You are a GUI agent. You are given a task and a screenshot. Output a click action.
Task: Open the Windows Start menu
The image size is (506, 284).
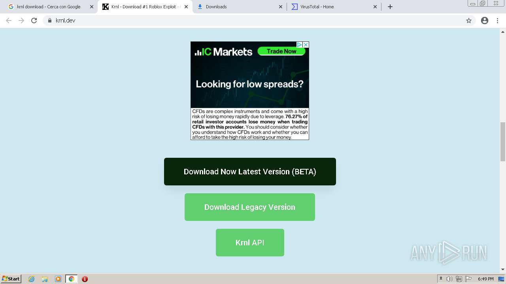pyautogui.click(x=11, y=279)
